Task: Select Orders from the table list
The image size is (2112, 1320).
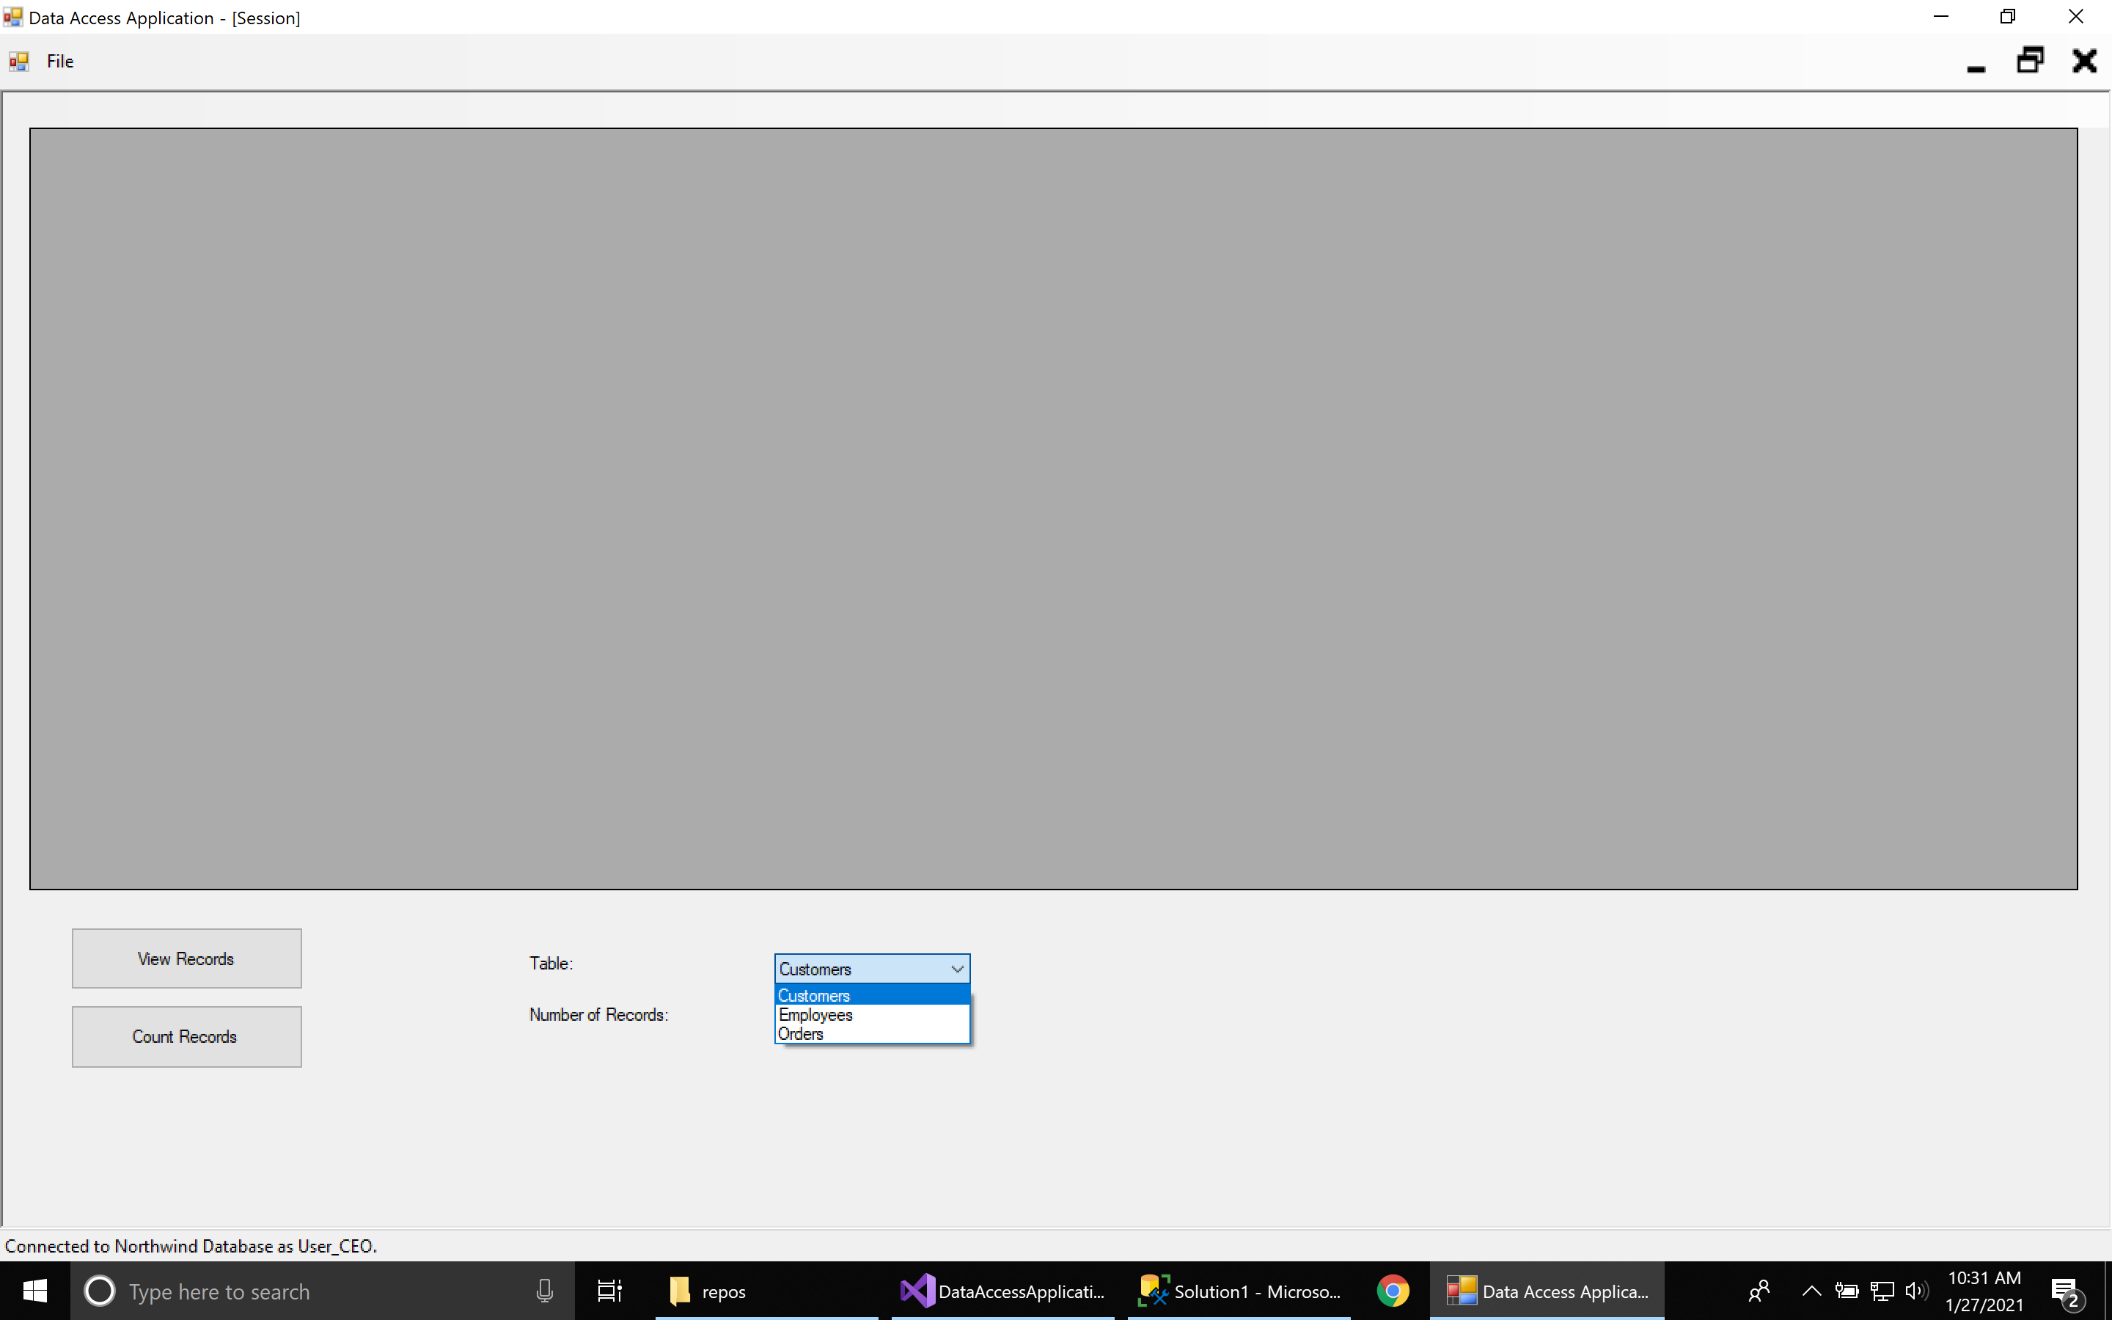Action: point(801,1034)
